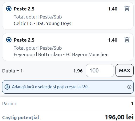Remove Feyenoord Rotterdam bet via trash icon

127,40
